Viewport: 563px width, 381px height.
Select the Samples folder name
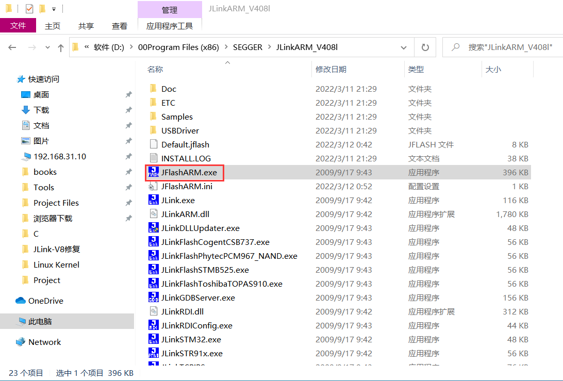(177, 117)
